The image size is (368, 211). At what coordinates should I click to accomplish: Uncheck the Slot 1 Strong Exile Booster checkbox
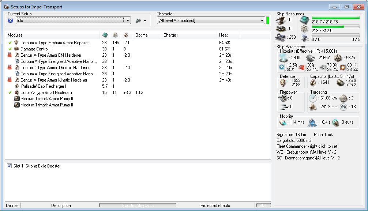pyautogui.click(x=9, y=166)
